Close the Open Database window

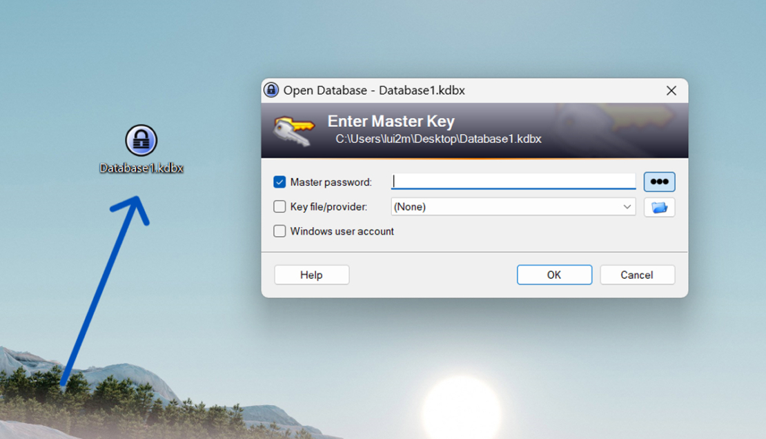[x=671, y=90]
